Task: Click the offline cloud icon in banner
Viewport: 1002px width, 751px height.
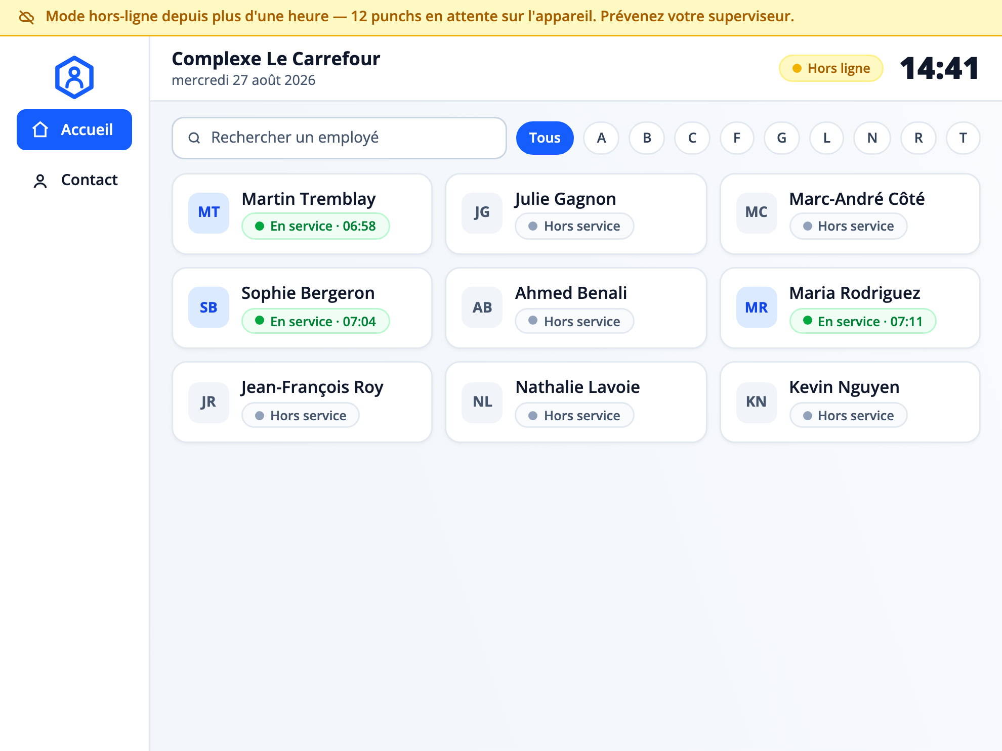Action: pos(26,17)
